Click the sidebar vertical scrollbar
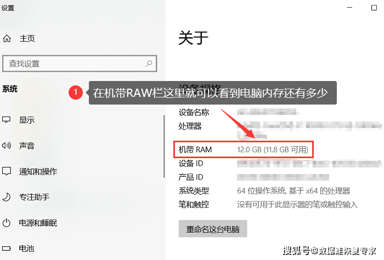This screenshot has width=384, height=260. pyautogui.click(x=164, y=146)
